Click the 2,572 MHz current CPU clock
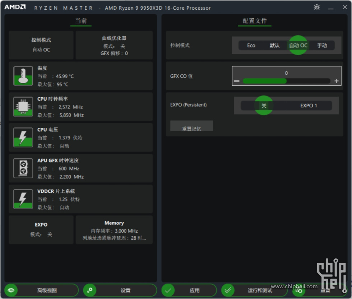 pos(71,107)
